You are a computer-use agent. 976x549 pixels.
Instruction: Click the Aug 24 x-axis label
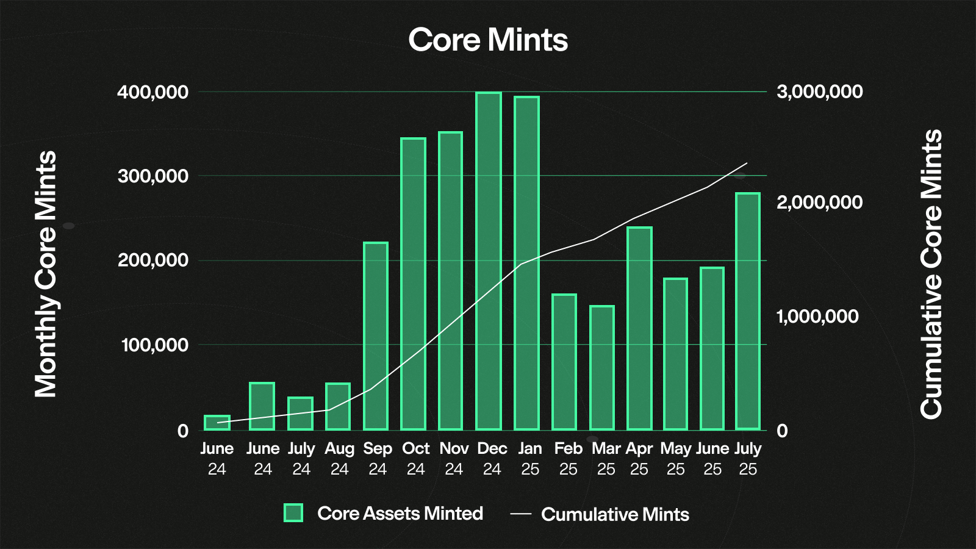tap(339, 459)
